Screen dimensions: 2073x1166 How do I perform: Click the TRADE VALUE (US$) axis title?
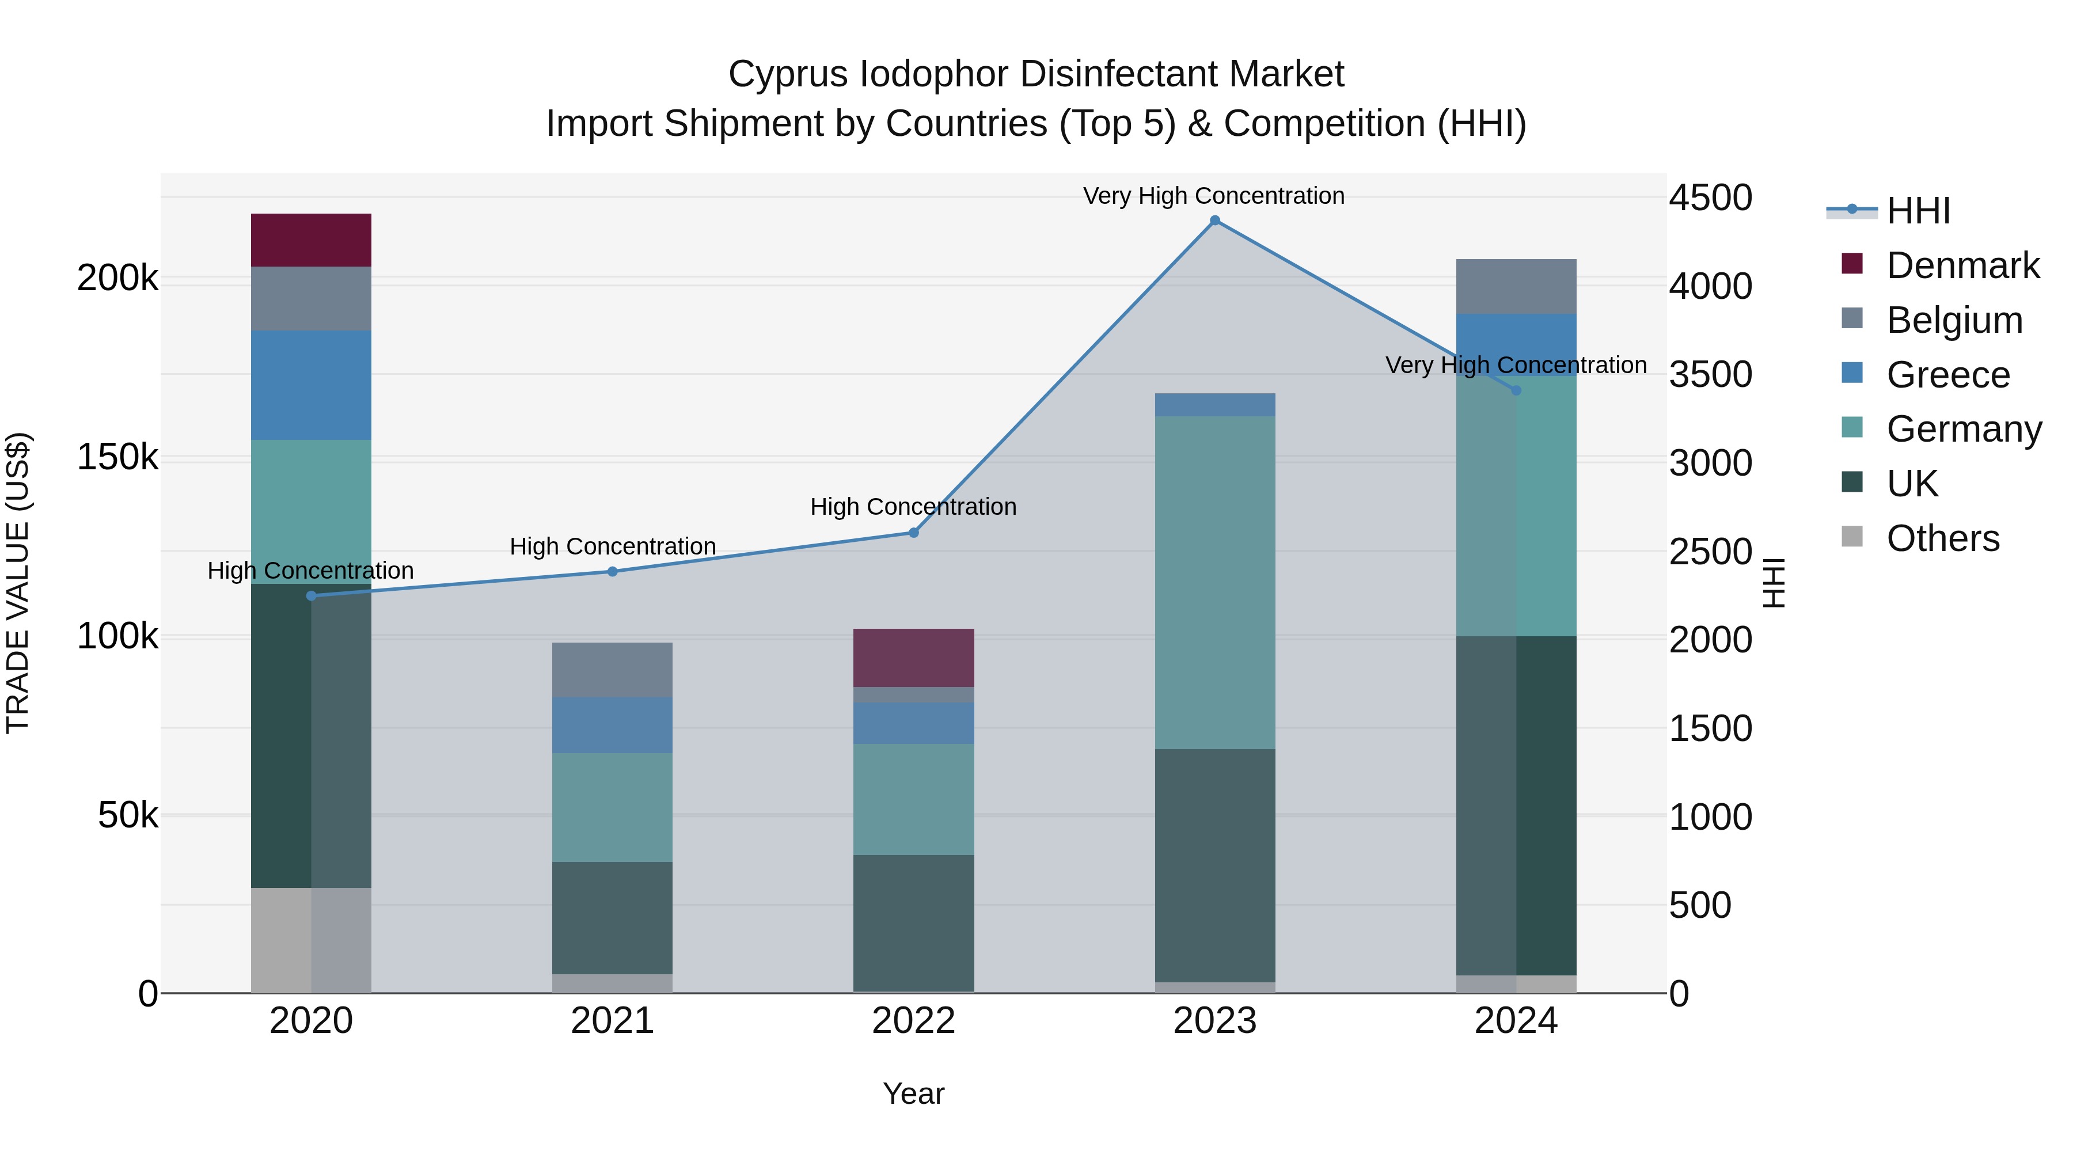pos(18,583)
